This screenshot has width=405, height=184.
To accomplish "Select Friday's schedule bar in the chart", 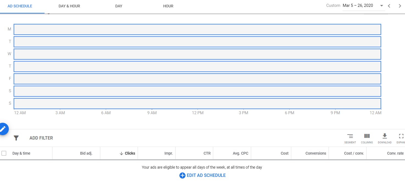I will tap(197, 79).
